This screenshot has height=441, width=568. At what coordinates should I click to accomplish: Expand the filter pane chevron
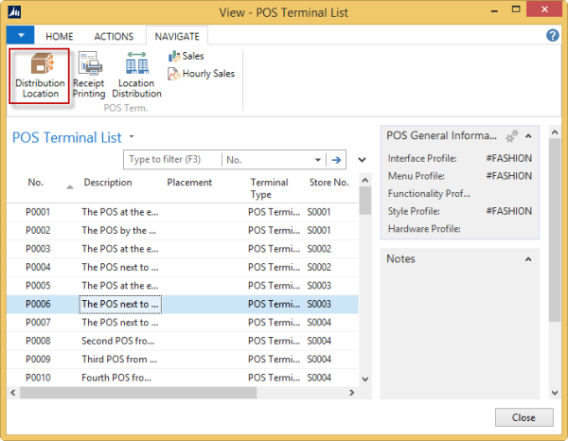pos(362,160)
